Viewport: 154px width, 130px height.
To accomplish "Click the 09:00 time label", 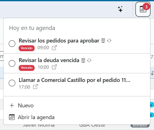I will [x=43, y=48].
